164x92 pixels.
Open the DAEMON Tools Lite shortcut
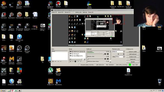19,38
